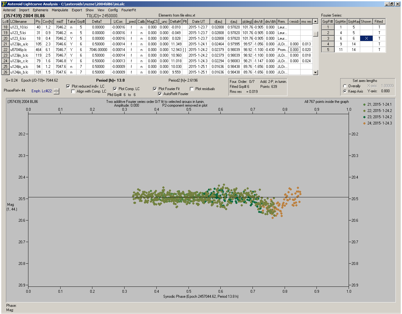This screenshot has width=402, height=314.
Task: Open the Export menu
Action: pyautogui.click(x=77, y=10)
